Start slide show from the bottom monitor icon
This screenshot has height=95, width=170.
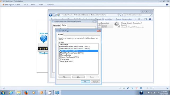tap(141, 88)
